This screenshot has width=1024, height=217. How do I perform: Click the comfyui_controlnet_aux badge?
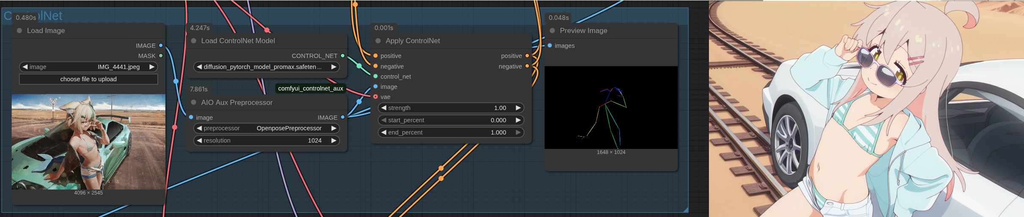310,88
